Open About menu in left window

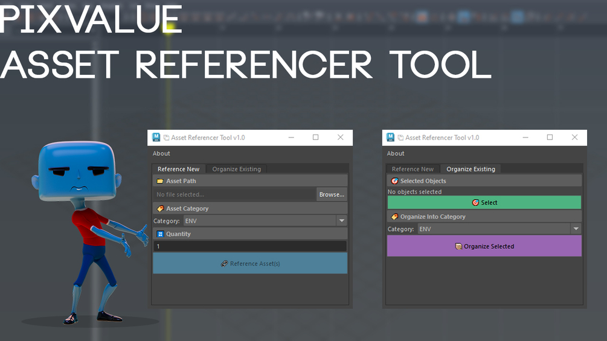(161, 153)
